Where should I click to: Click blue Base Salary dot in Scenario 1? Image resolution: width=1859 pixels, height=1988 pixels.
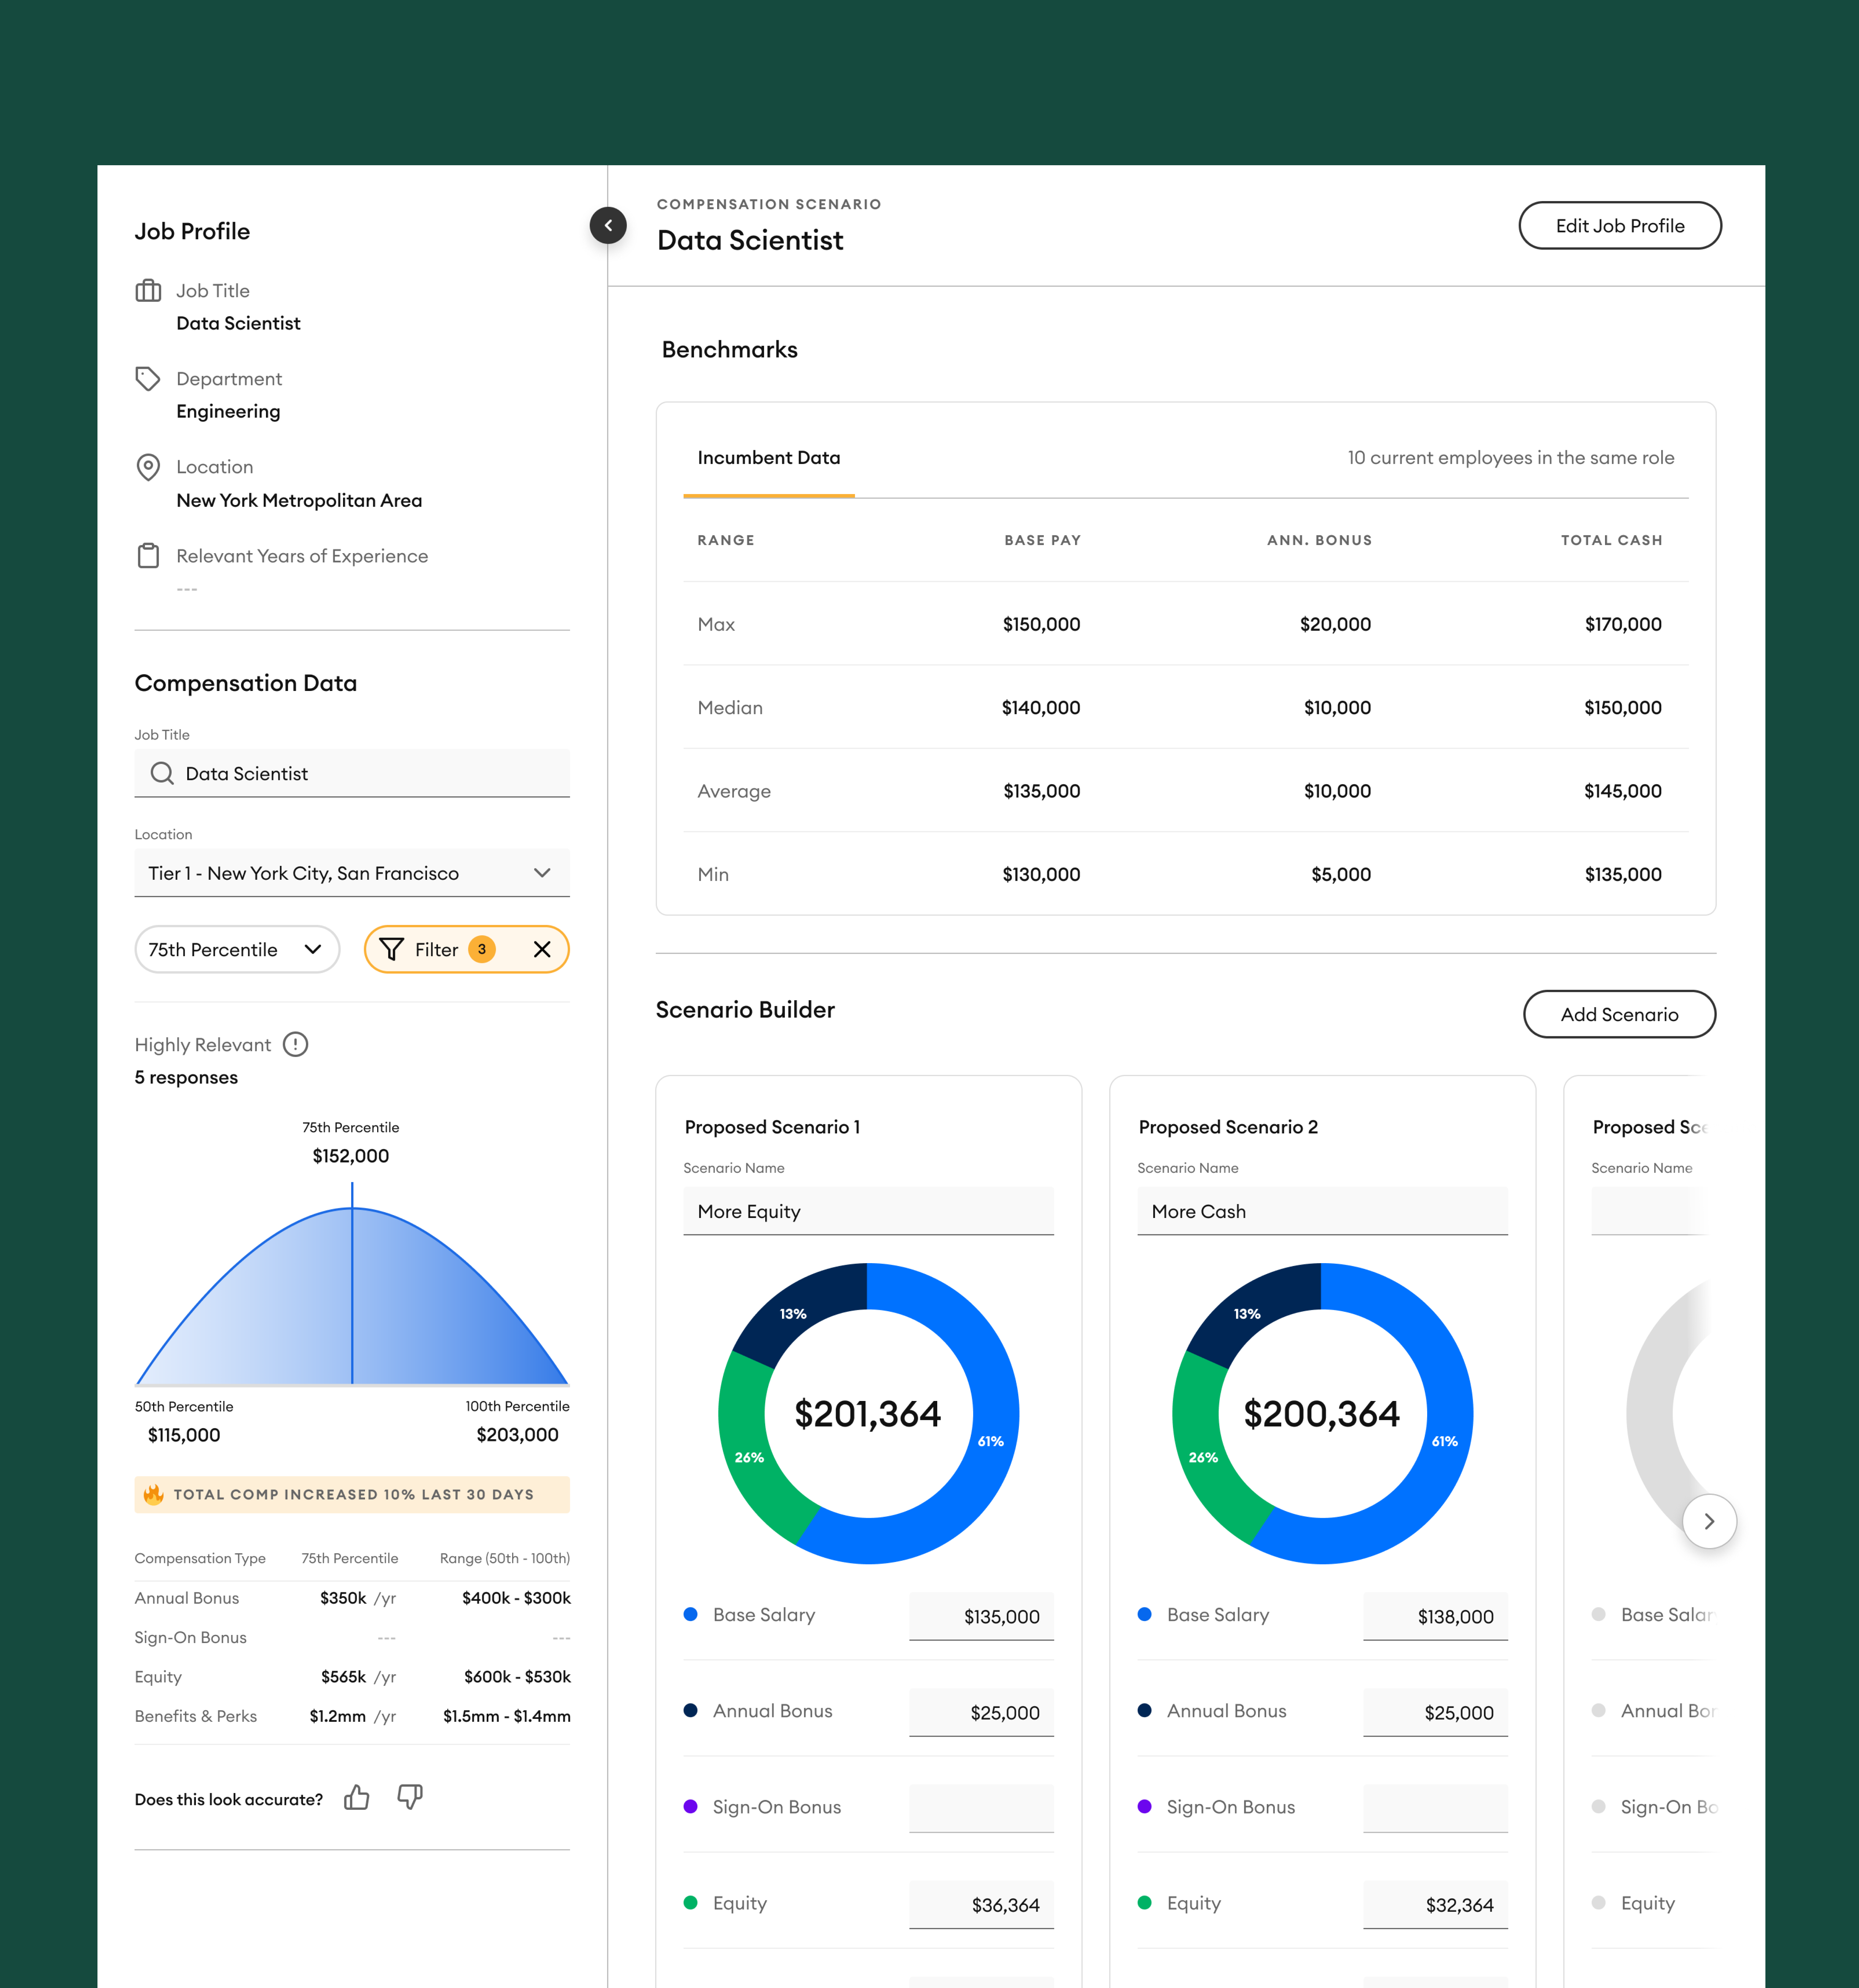[690, 1614]
